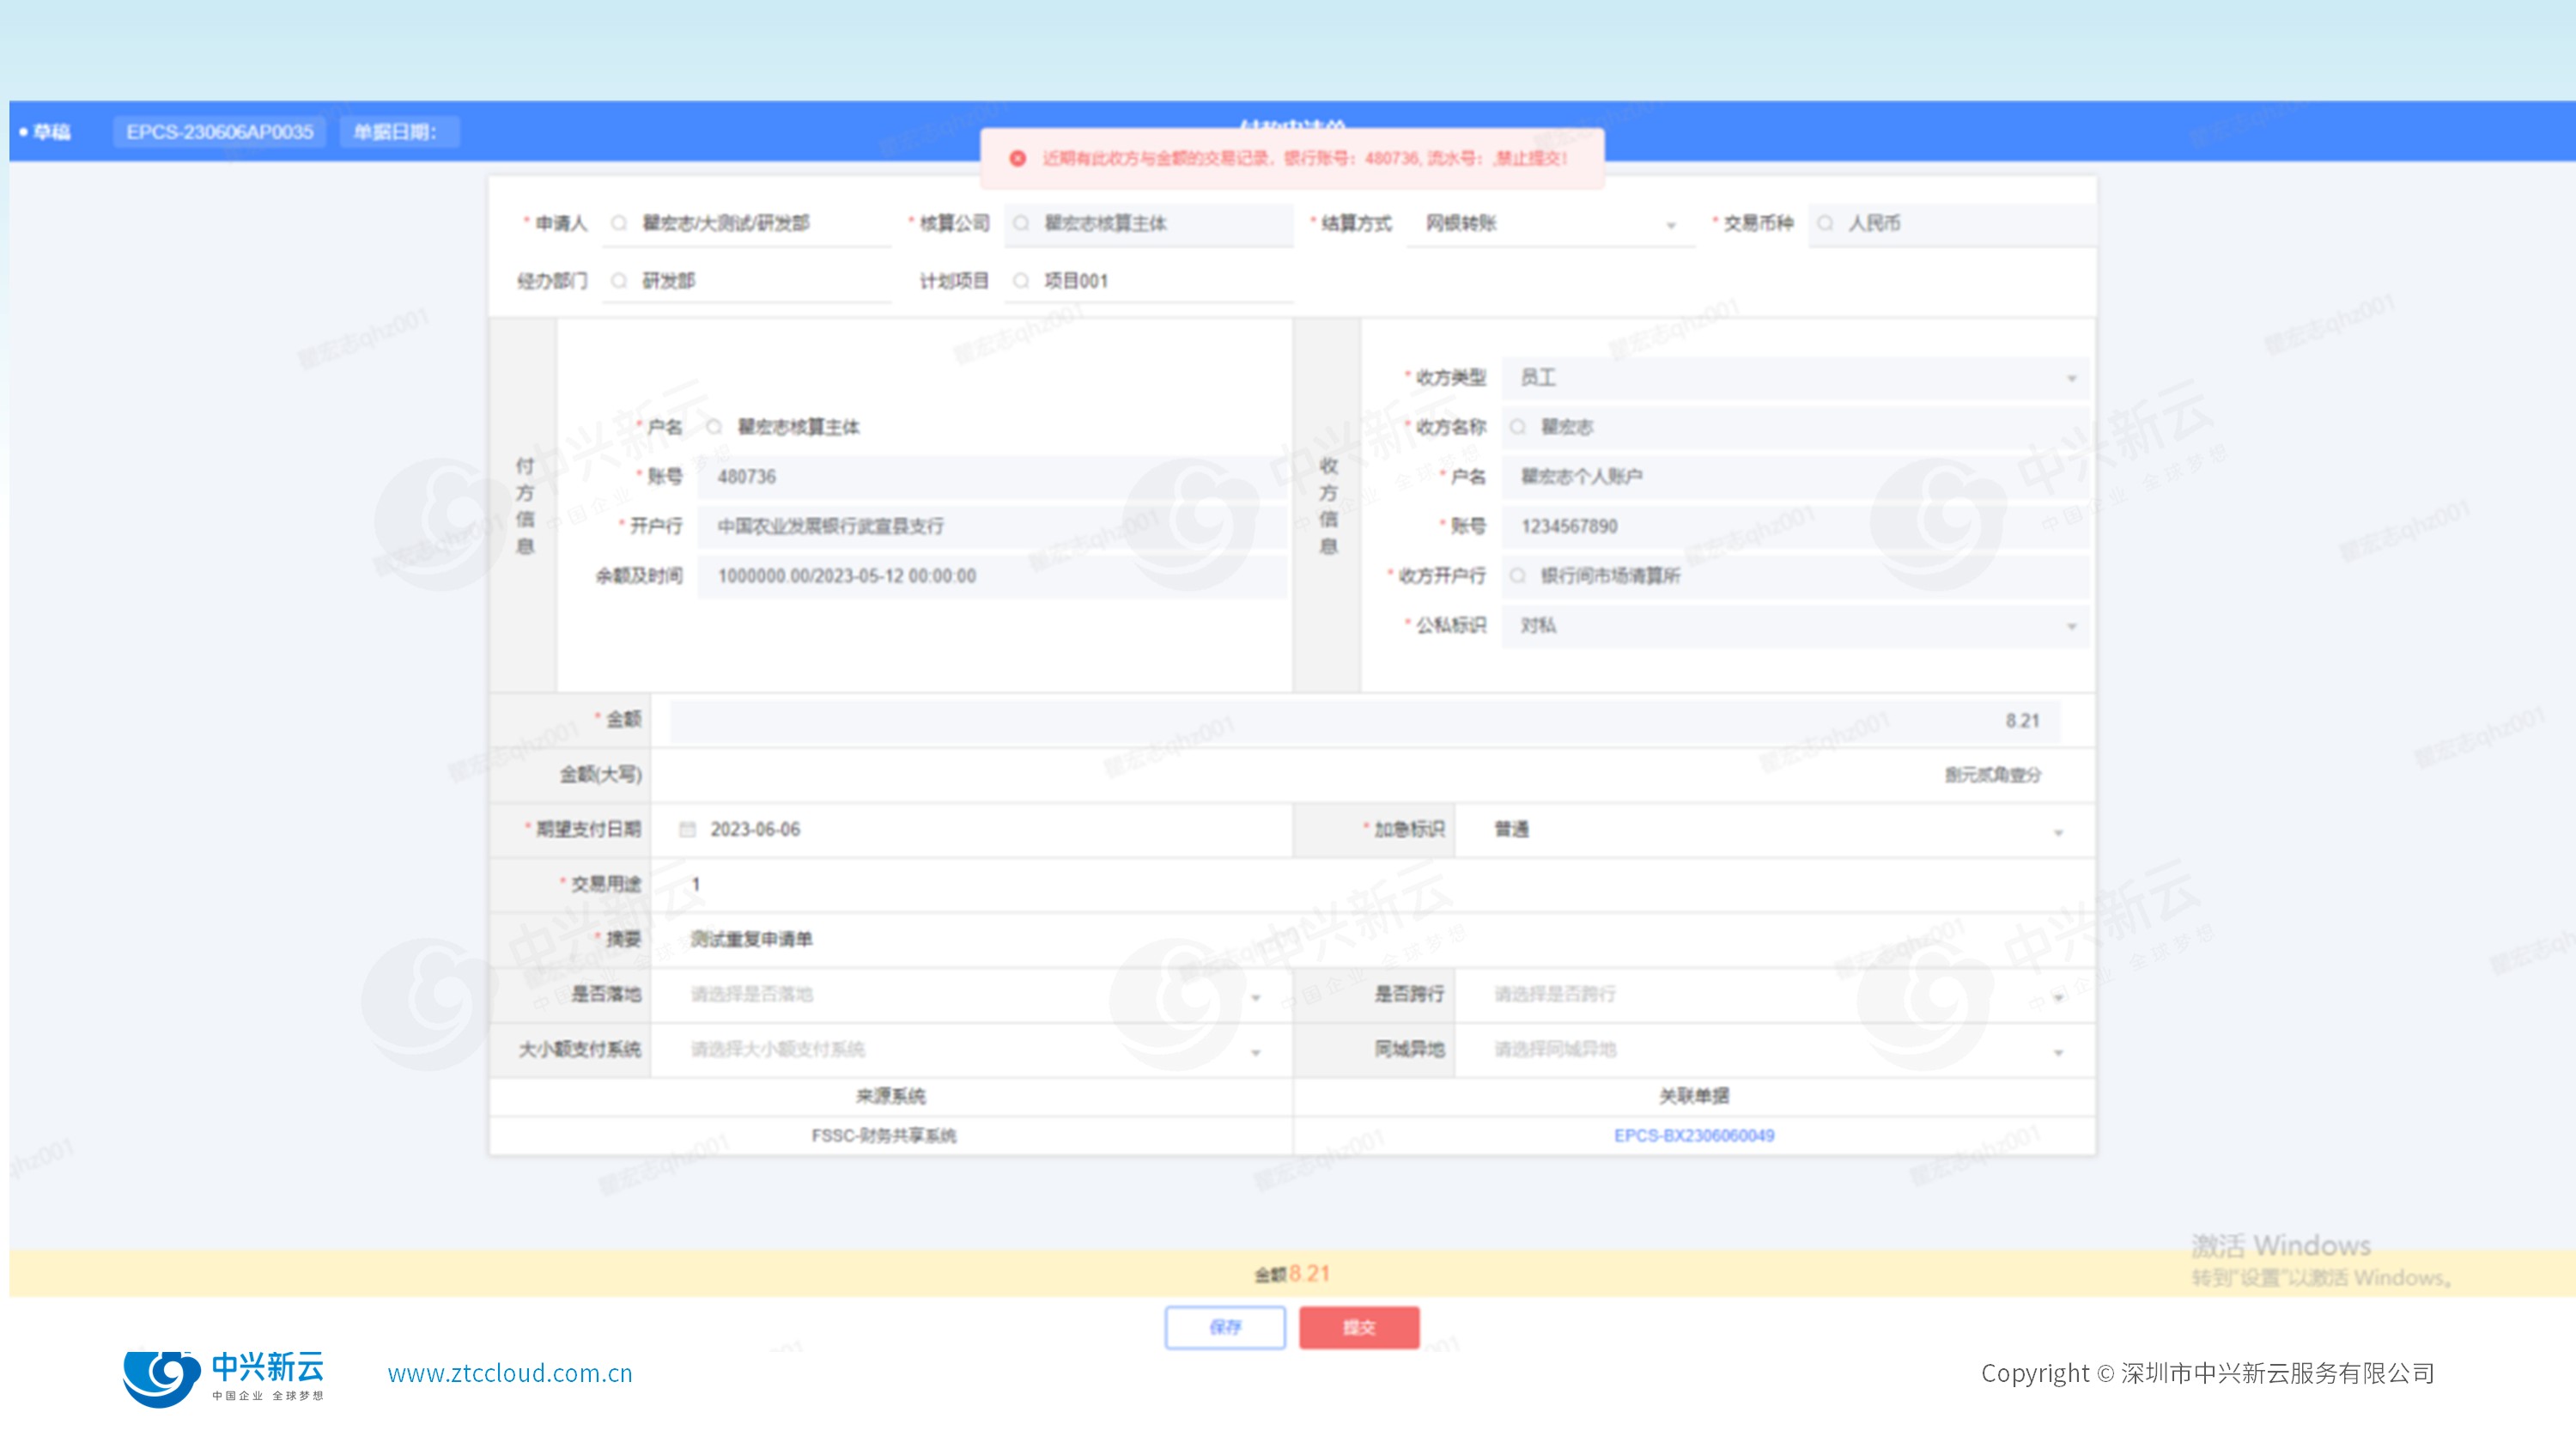The image size is (2576, 1449).
Task: Click the search icon beside payer 户名
Action: click(714, 427)
